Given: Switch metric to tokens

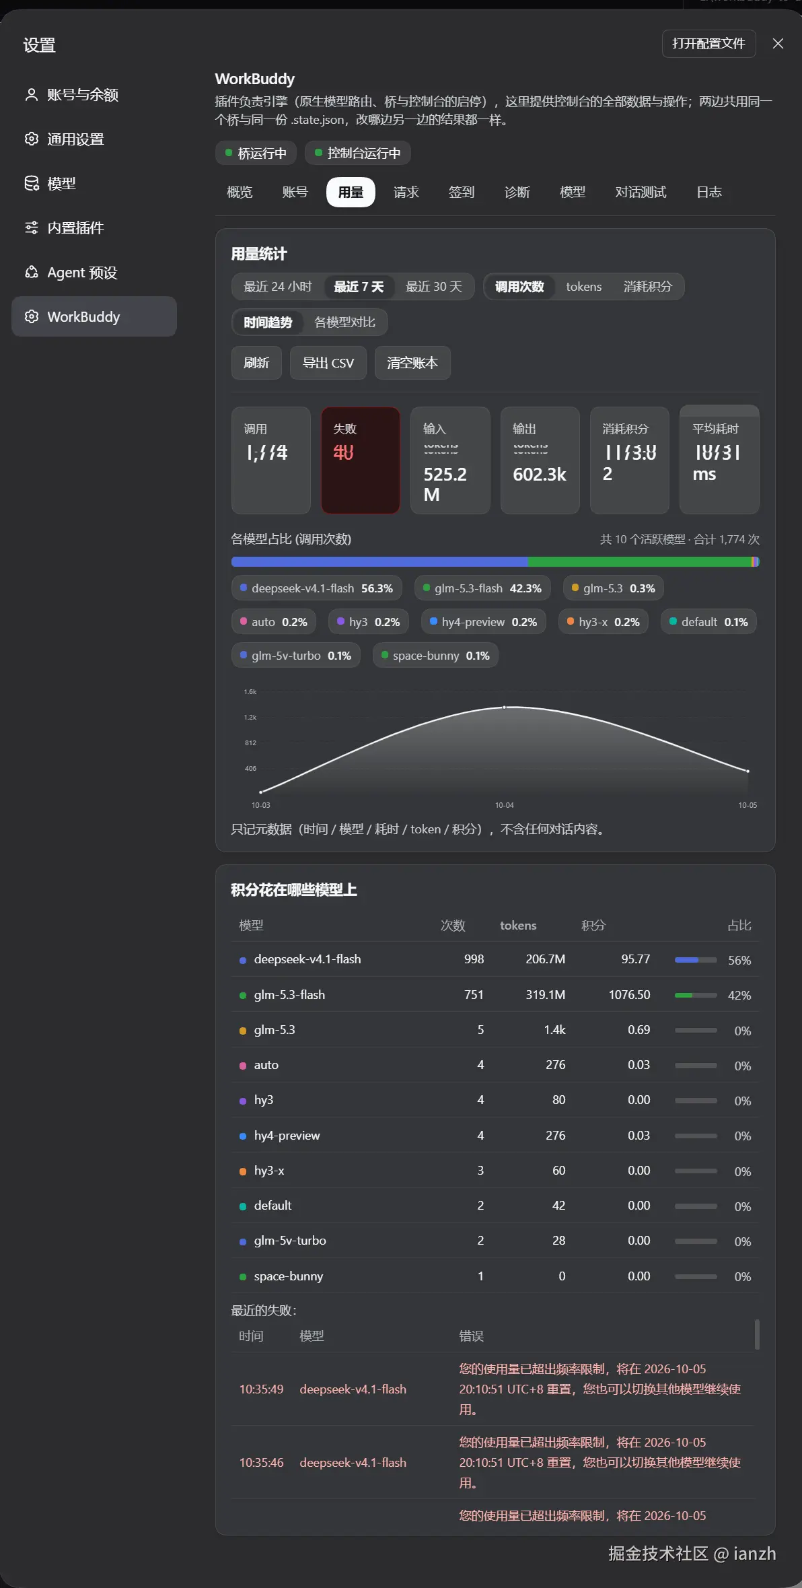Looking at the screenshot, I should point(584,287).
